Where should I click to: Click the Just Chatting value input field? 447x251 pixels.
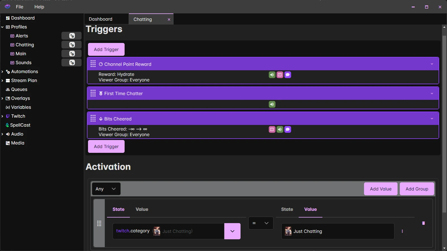[x=338, y=231]
